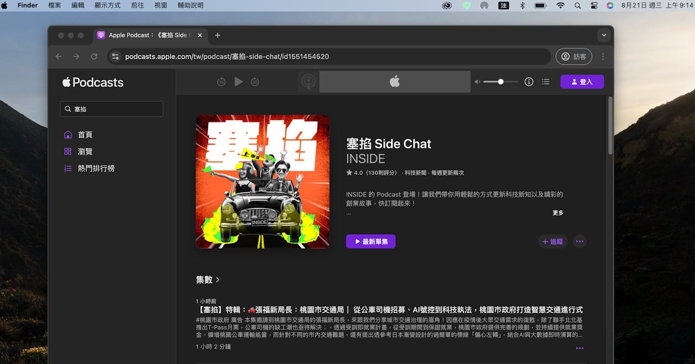The image size is (695, 364).
Task: Skip back 15 seconds in player
Action: pos(221,82)
